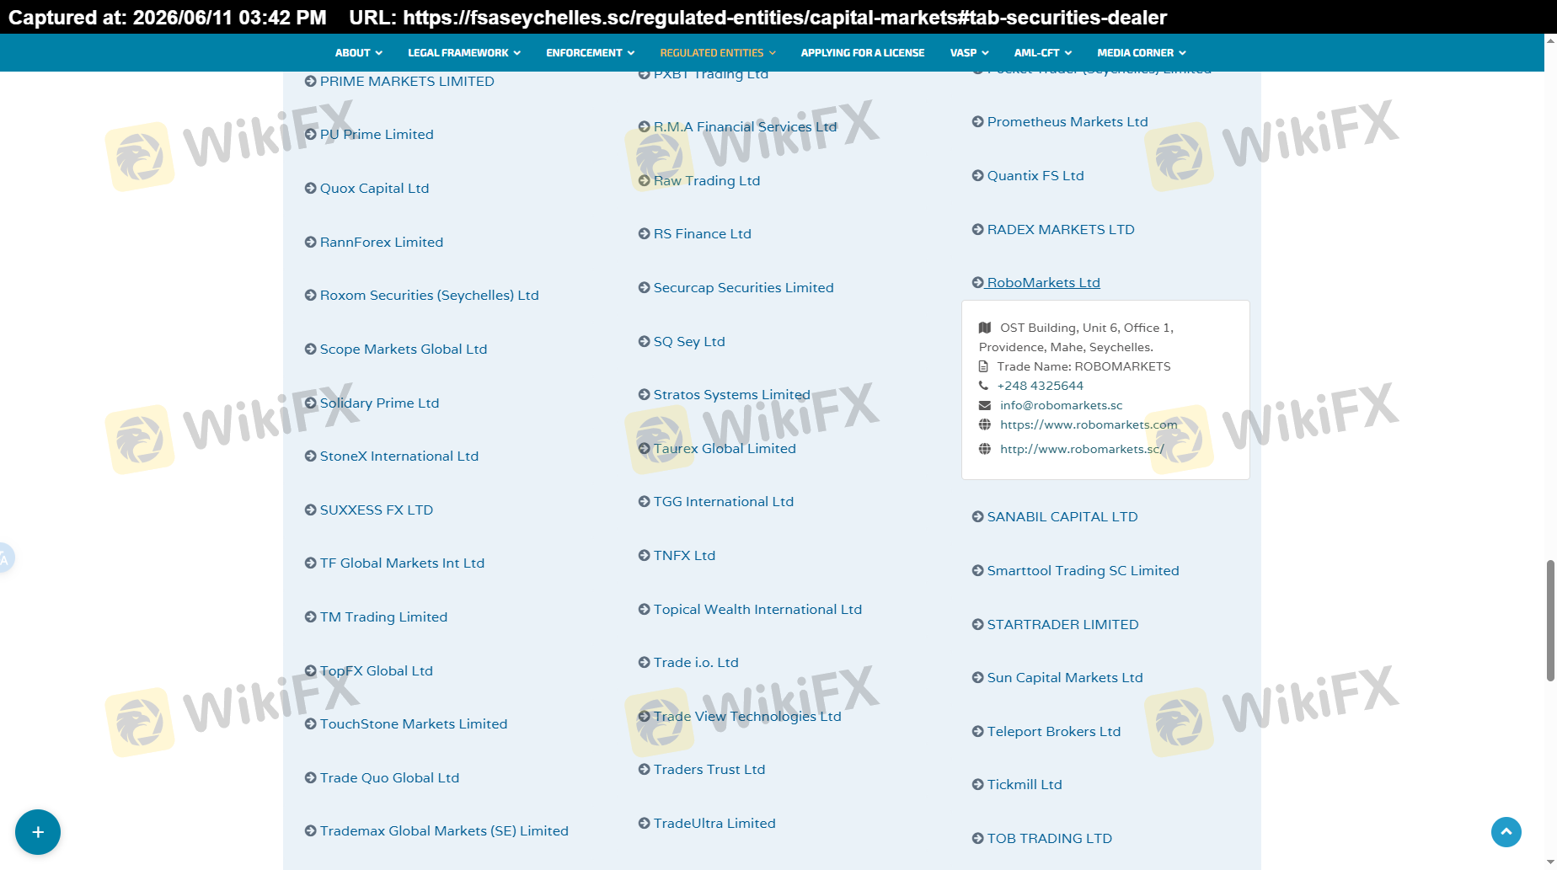The height and width of the screenshot is (870, 1557).
Task: Click the arrow icon beside SUXXESS FX LTD
Action: [311, 510]
